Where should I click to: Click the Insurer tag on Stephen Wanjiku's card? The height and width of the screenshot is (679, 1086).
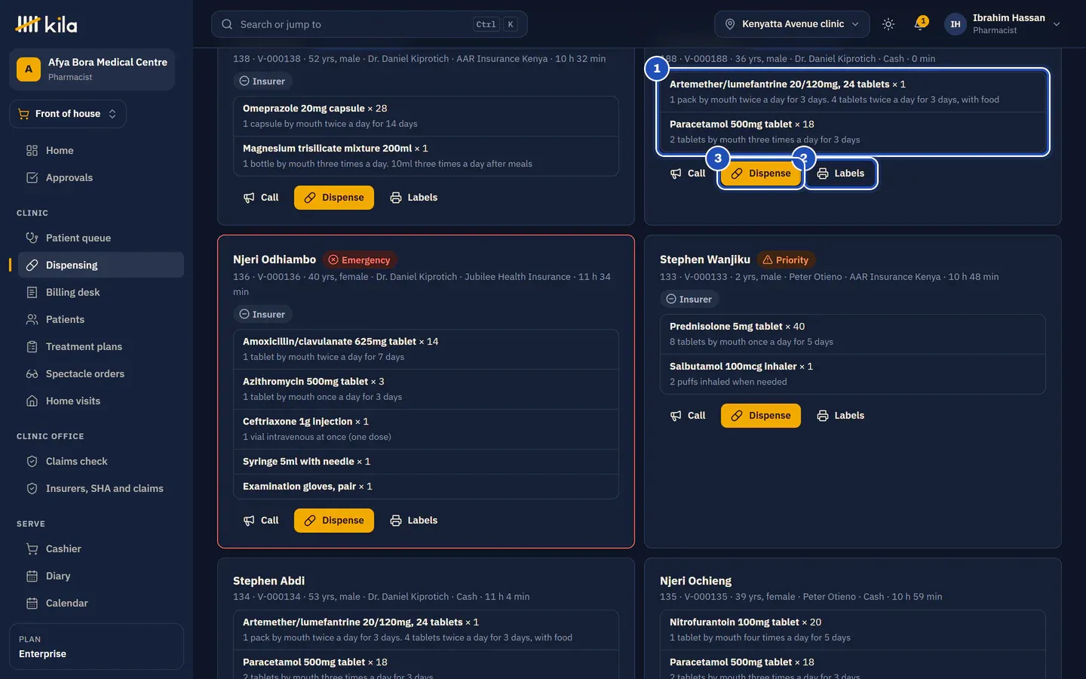tap(689, 300)
